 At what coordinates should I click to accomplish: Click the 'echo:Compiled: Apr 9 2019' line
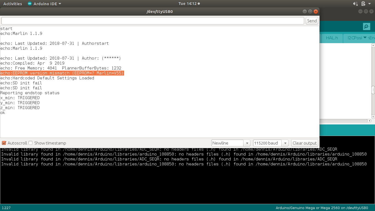(x=32, y=63)
